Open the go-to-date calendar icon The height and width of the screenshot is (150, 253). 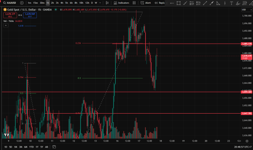(x=54, y=147)
